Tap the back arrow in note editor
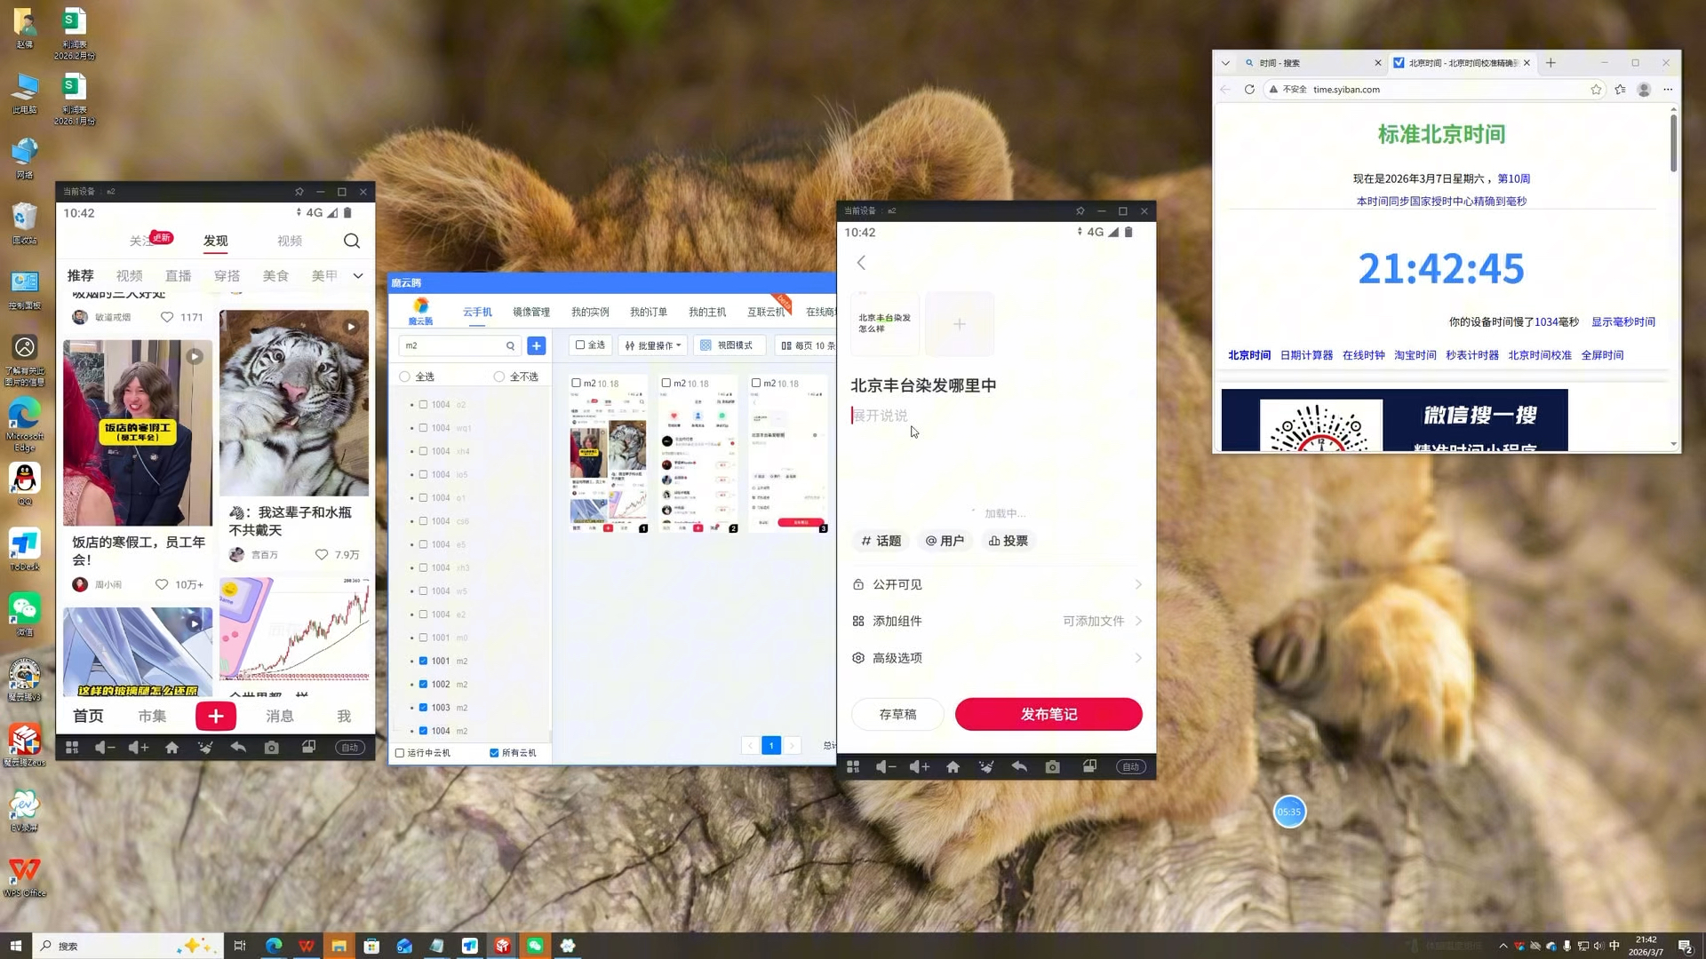 [861, 263]
